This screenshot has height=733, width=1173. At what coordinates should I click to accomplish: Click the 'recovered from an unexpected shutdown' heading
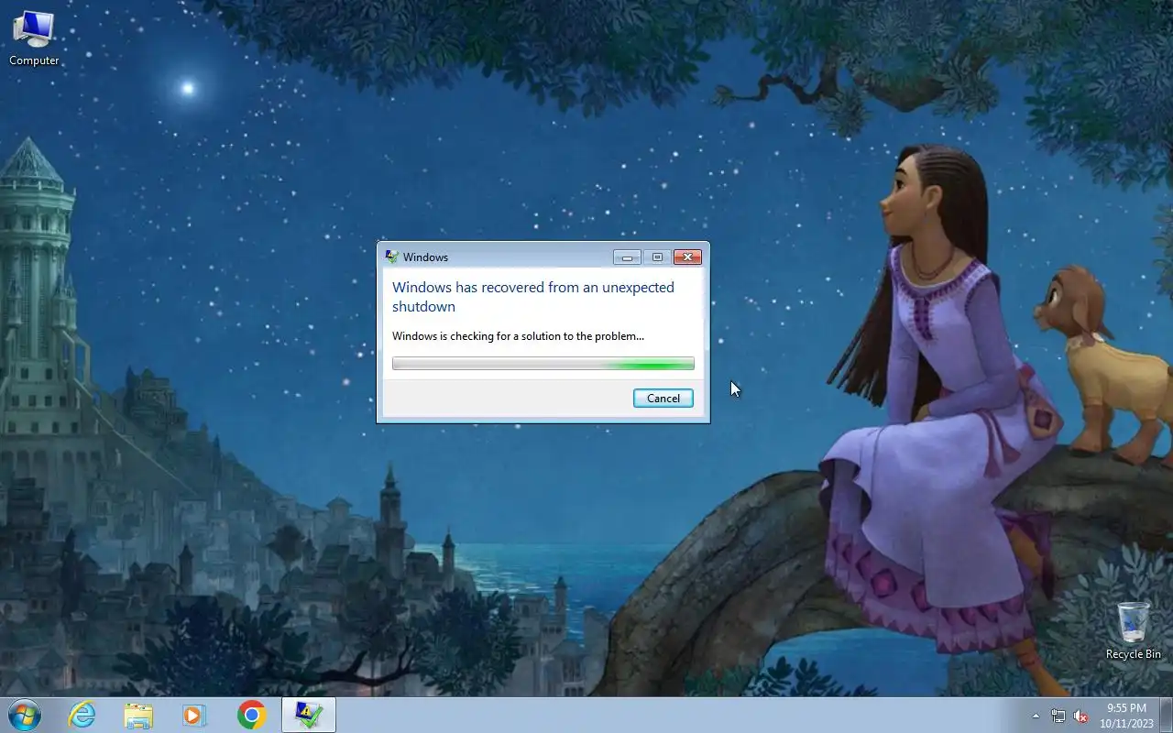(x=533, y=297)
